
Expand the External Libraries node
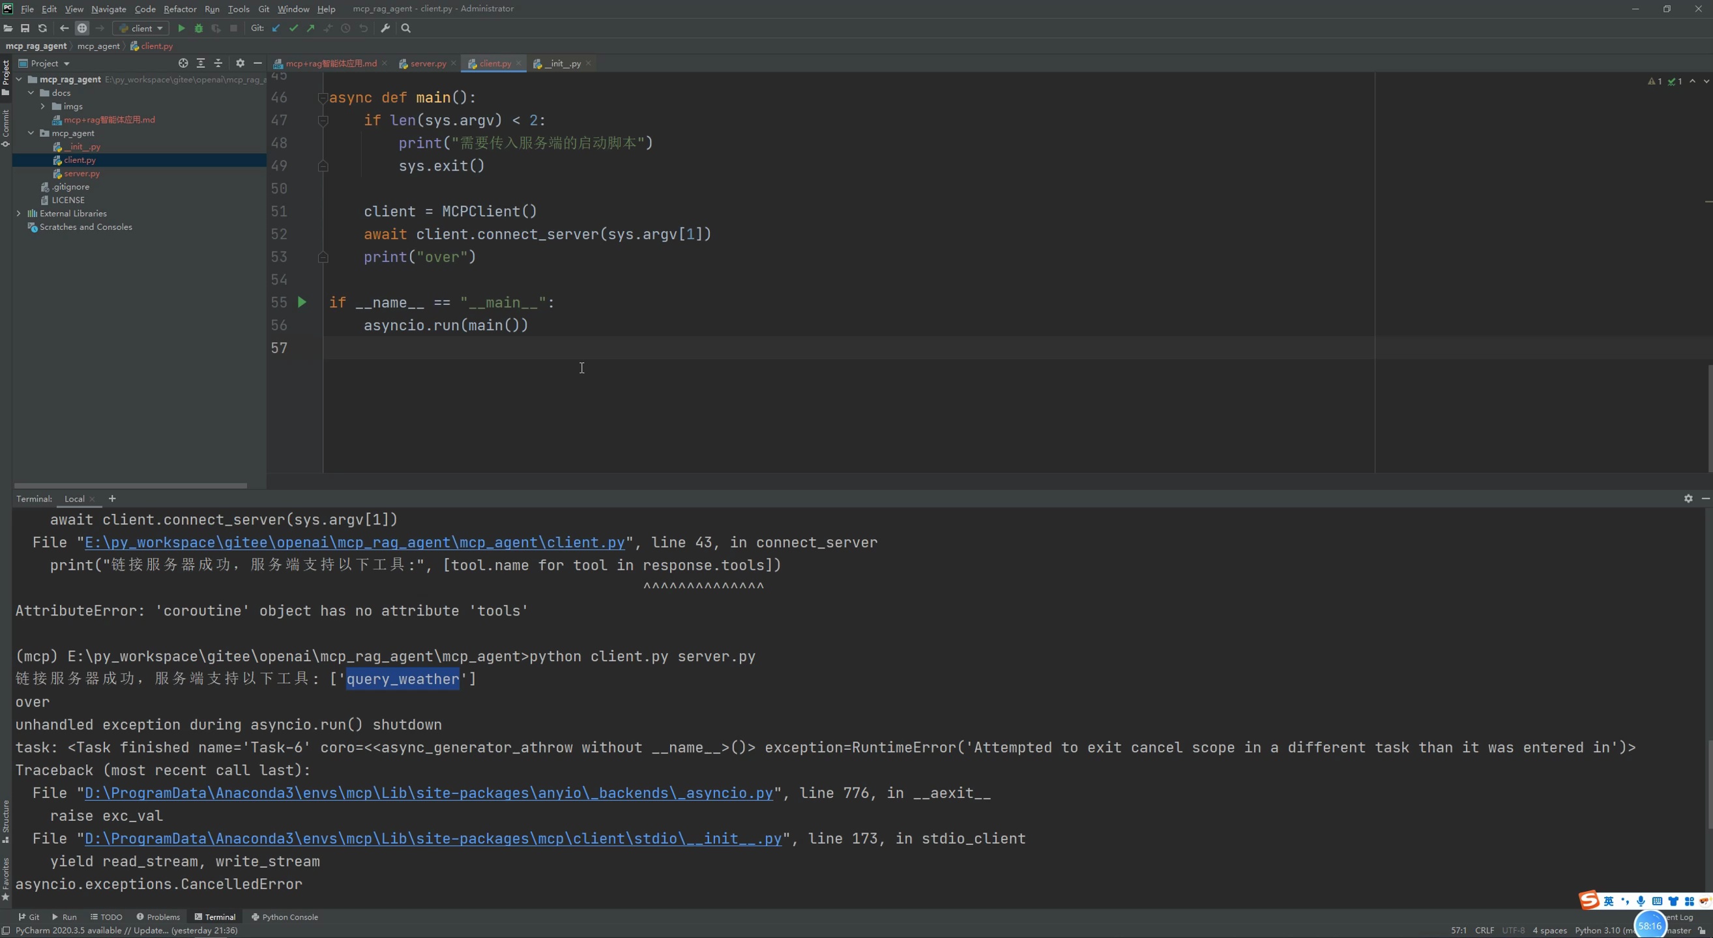pyautogui.click(x=19, y=213)
